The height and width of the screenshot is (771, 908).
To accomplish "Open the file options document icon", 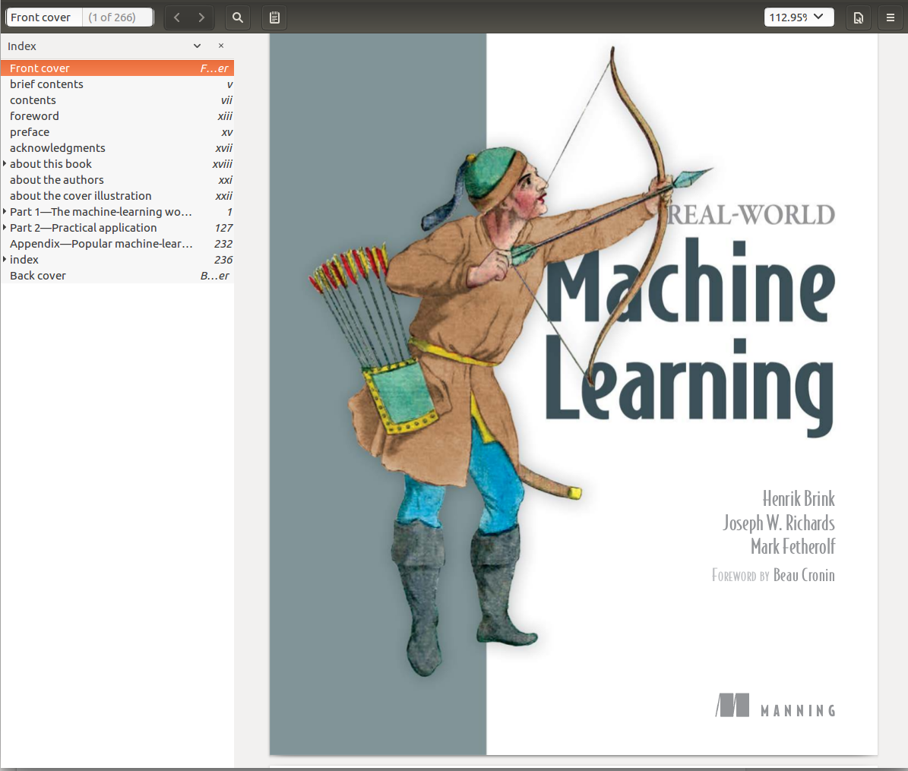I will click(x=858, y=17).
